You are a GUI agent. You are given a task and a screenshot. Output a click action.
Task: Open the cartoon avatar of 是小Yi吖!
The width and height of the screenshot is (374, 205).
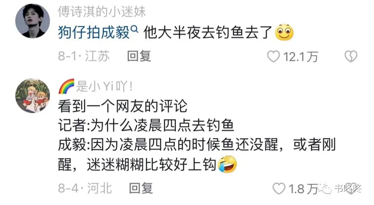(x=33, y=96)
